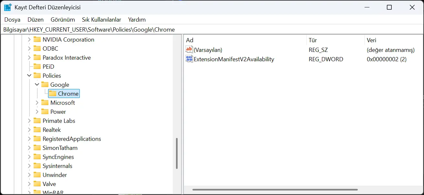
Task: Expand the Power key
Action: (37, 112)
